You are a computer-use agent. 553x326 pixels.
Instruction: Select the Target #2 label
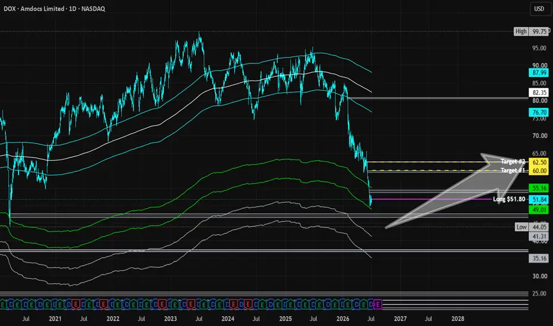[x=513, y=161]
